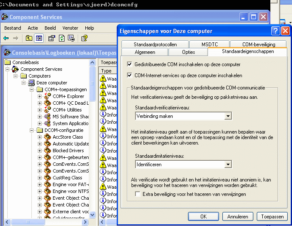This screenshot has width=292, height=226.
Task: Collapse the Component Services tree node
Action: pyautogui.click(x=8, y=69)
